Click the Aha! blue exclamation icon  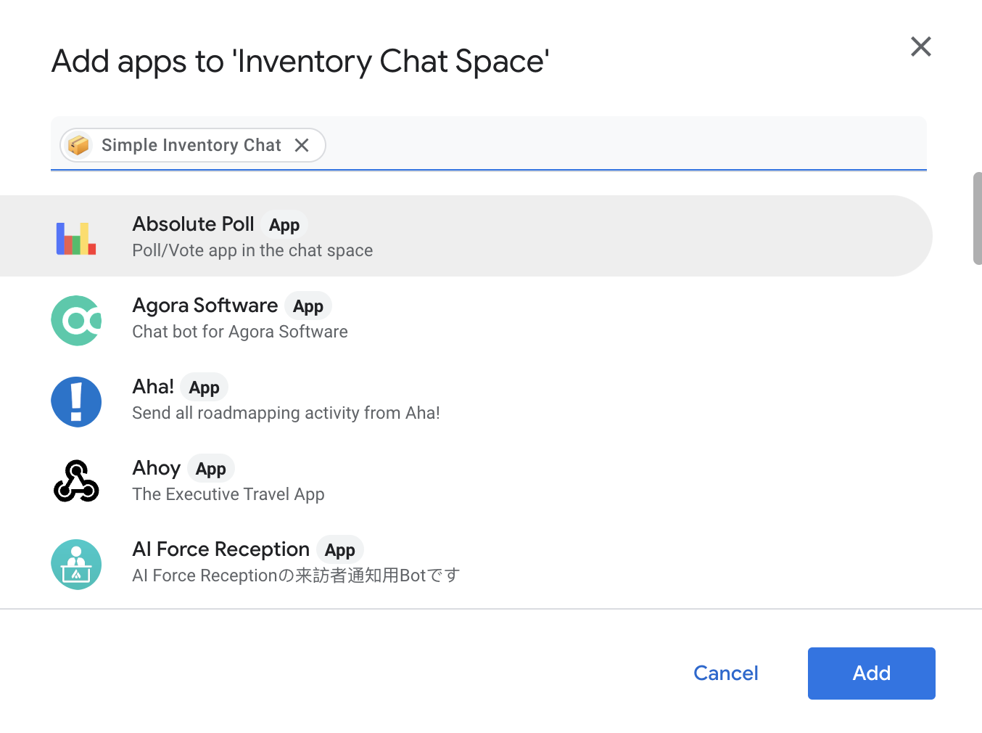[75, 401]
